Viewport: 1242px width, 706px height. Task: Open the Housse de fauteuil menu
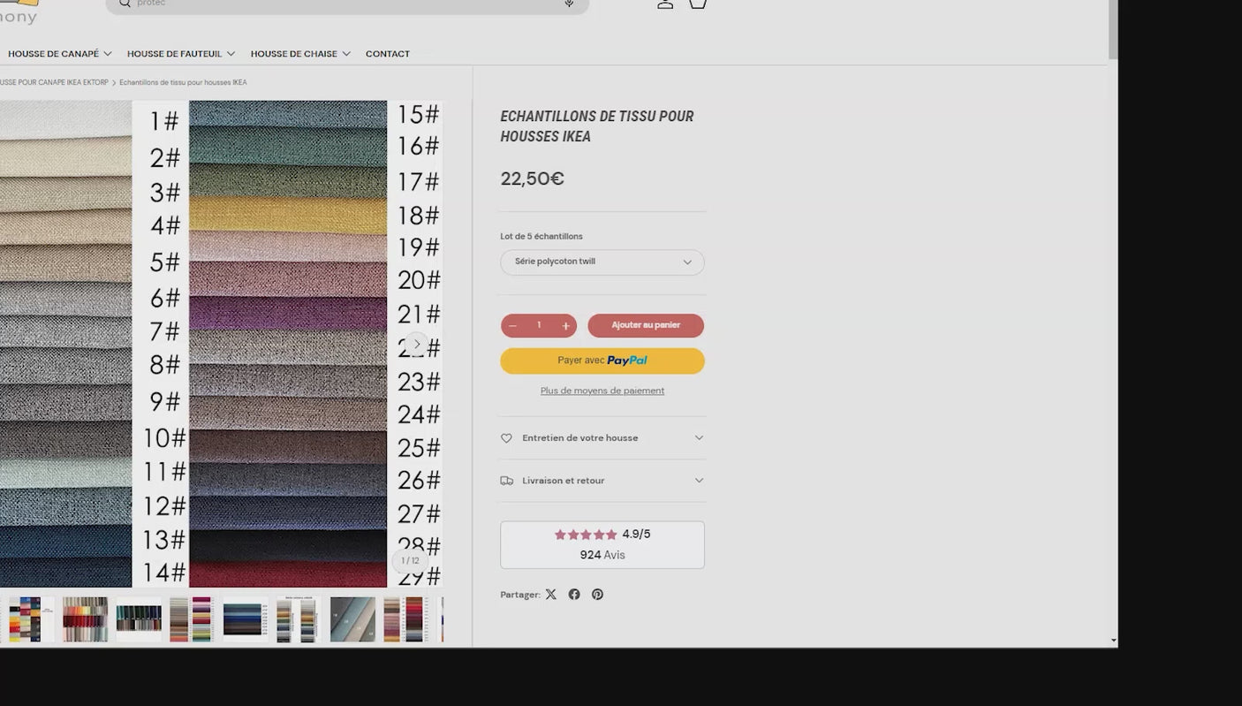click(x=181, y=54)
